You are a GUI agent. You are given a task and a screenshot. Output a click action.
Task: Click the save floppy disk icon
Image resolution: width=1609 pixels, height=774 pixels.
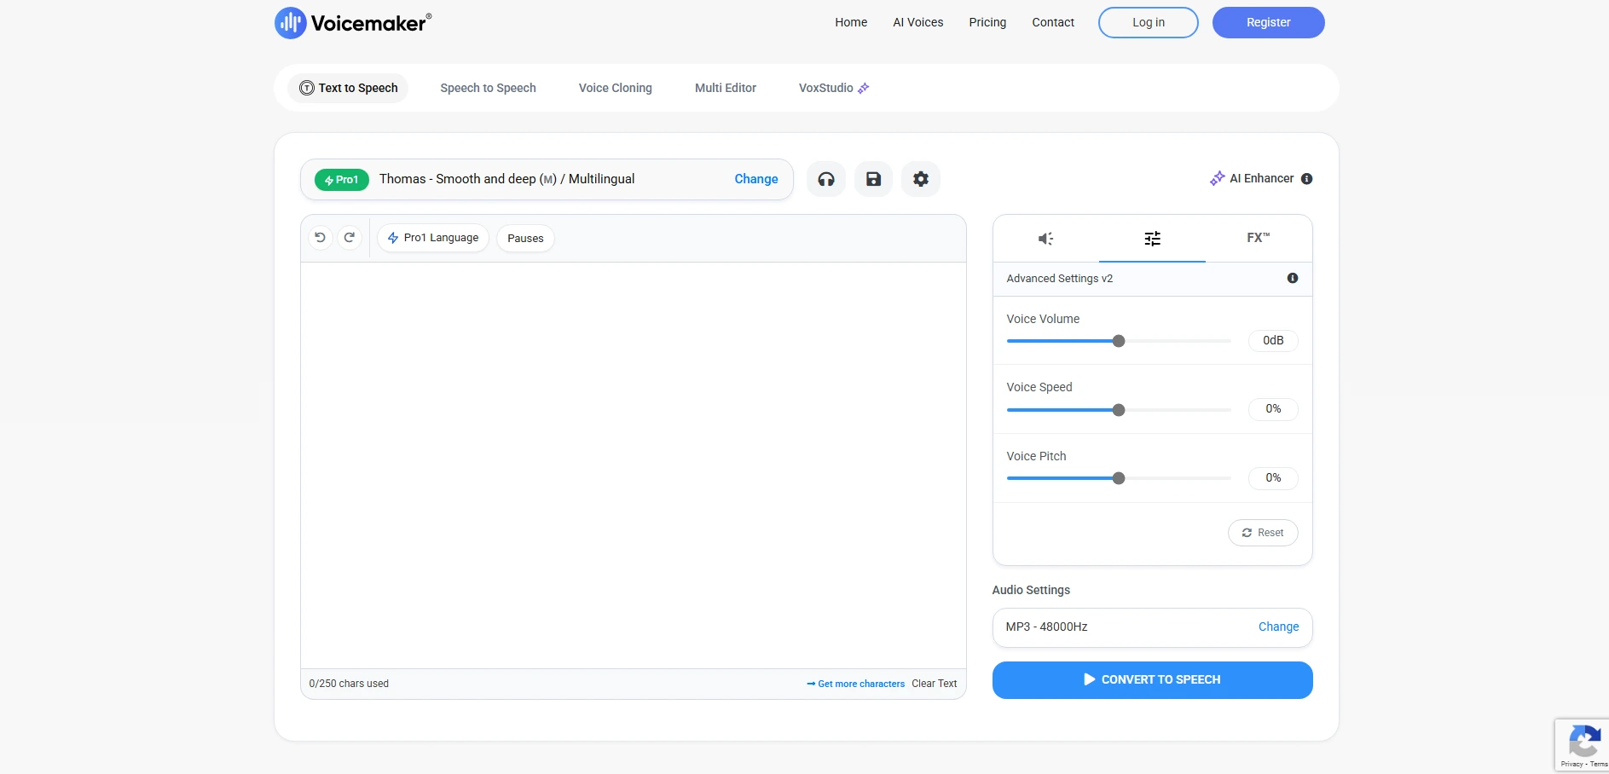click(x=873, y=179)
